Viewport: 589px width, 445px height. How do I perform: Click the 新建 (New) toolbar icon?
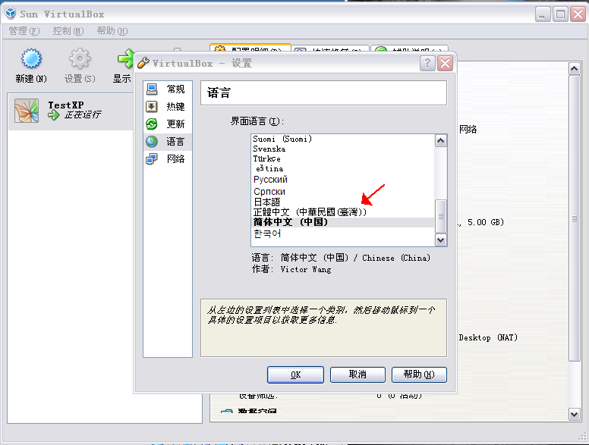tap(31, 58)
